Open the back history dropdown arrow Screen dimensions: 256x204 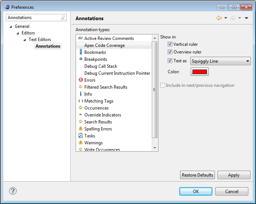coord(226,18)
